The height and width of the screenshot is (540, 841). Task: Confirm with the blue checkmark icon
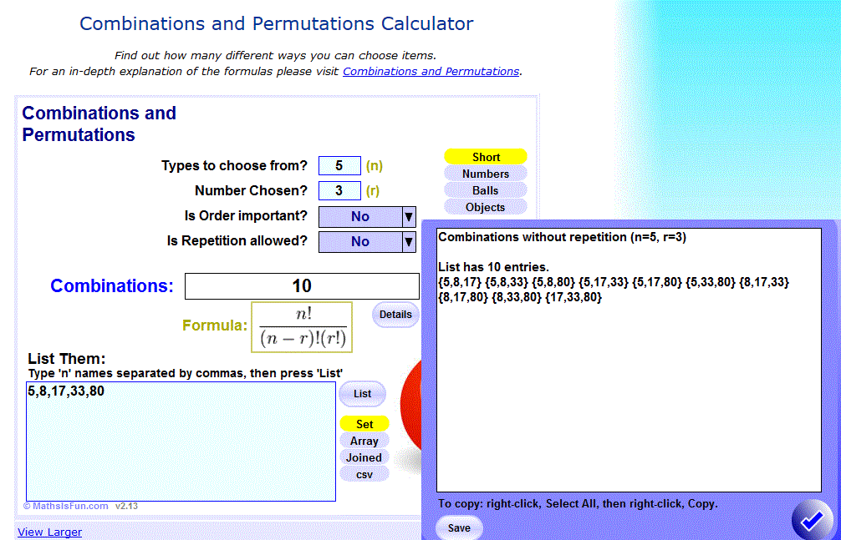click(810, 519)
